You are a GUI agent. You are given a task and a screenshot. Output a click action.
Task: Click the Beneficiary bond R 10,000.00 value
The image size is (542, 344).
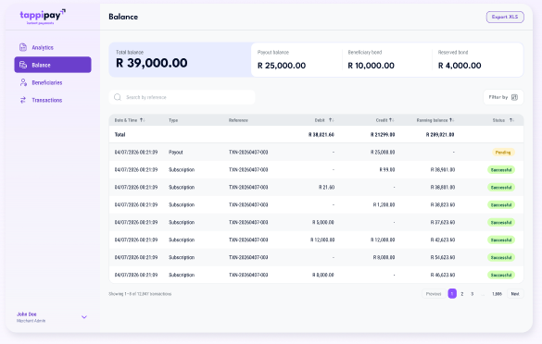(371, 66)
